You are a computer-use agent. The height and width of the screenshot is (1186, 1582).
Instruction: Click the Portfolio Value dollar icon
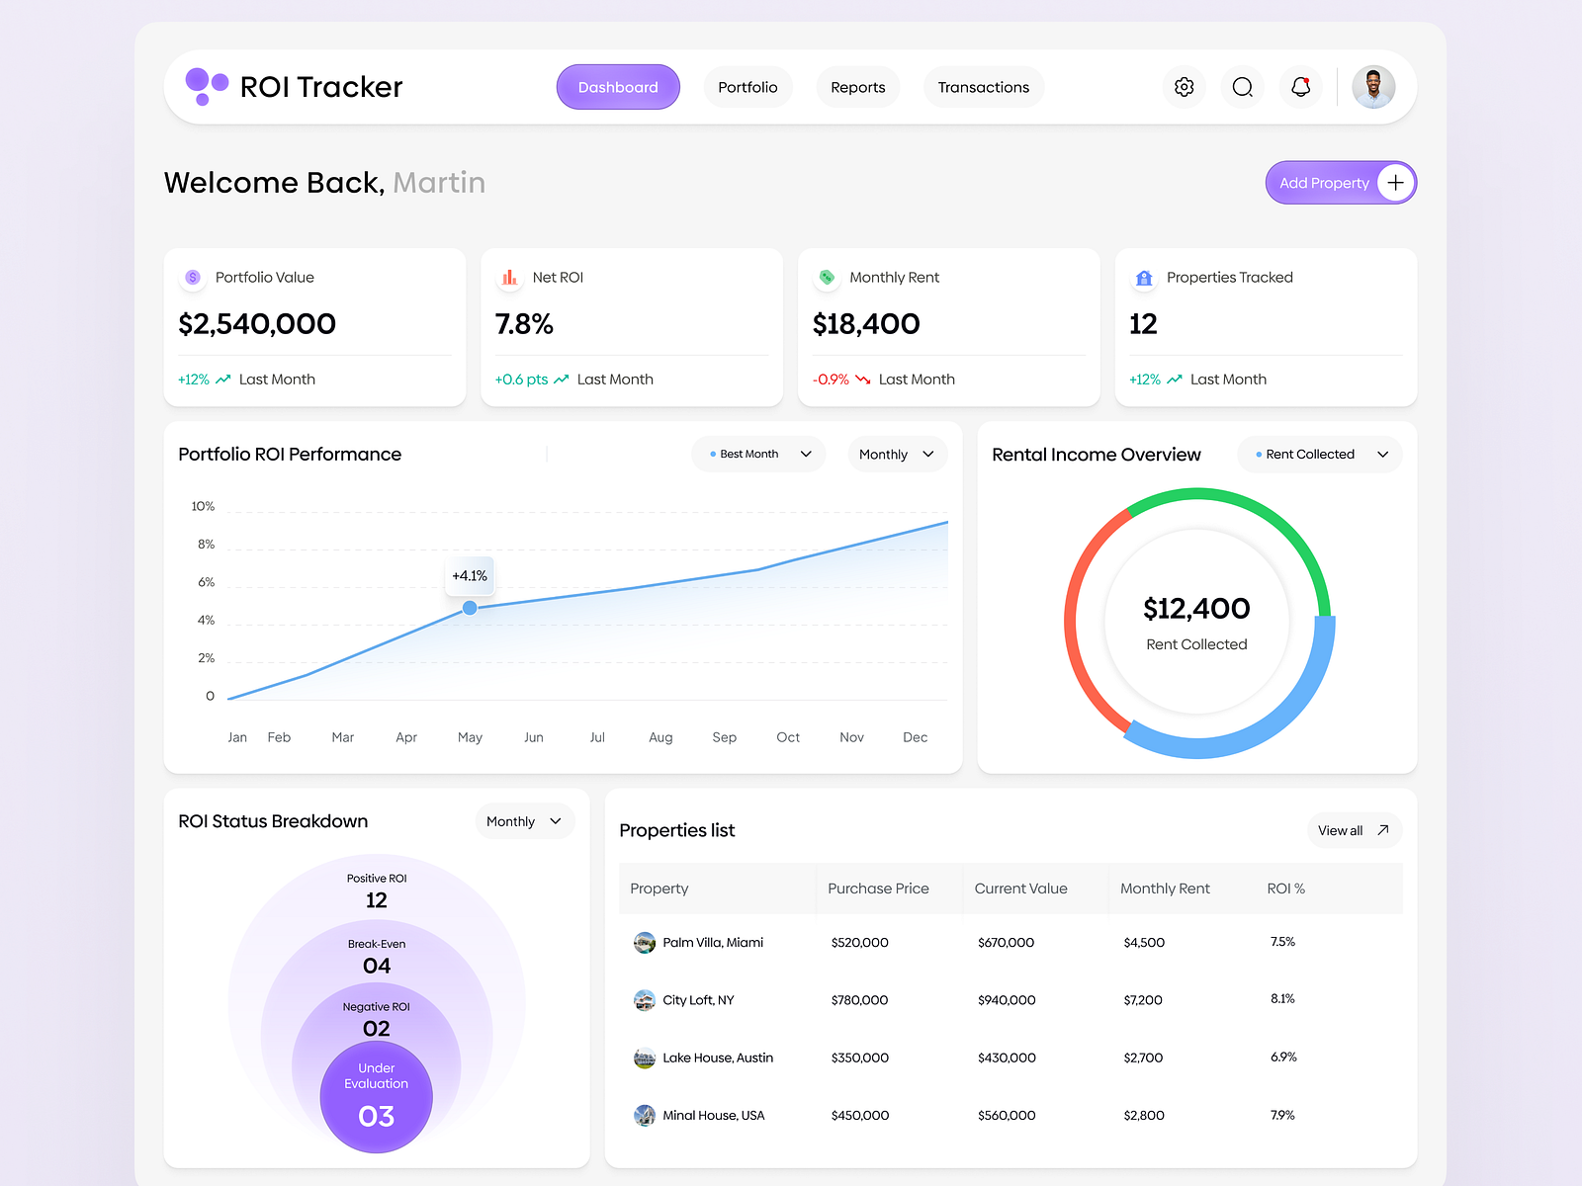[193, 278]
